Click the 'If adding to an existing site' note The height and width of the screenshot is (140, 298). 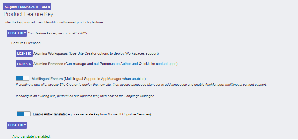coord(85,96)
